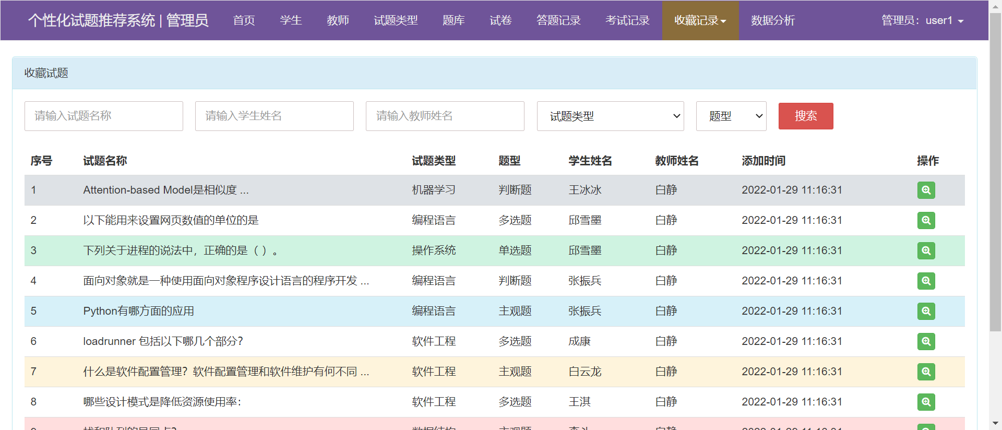
Task: Click the text Python有哪方面的应用
Action: [139, 311]
